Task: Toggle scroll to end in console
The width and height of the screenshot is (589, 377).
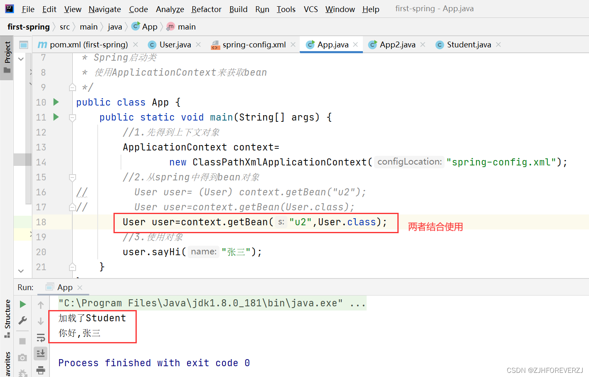Action: [41, 354]
